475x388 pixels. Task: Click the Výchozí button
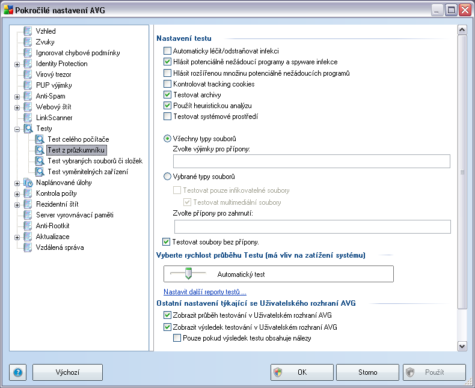pyautogui.click(x=67, y=372)
